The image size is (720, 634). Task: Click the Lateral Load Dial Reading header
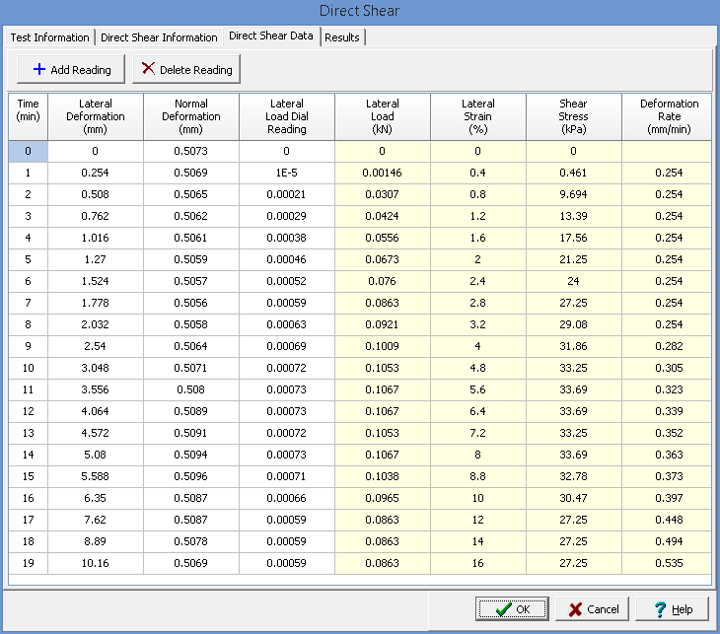[287, 116]
